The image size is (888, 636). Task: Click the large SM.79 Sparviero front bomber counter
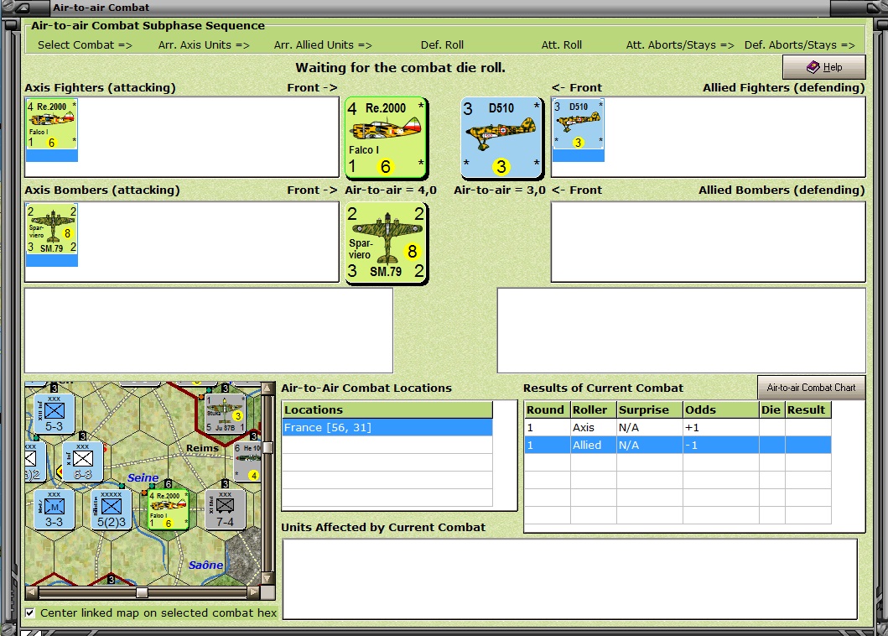[x=387, y=242]
